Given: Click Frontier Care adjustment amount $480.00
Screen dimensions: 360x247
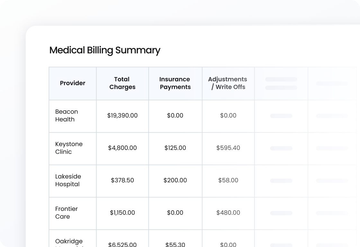Looking at the screenshot, I should [228, 213].
